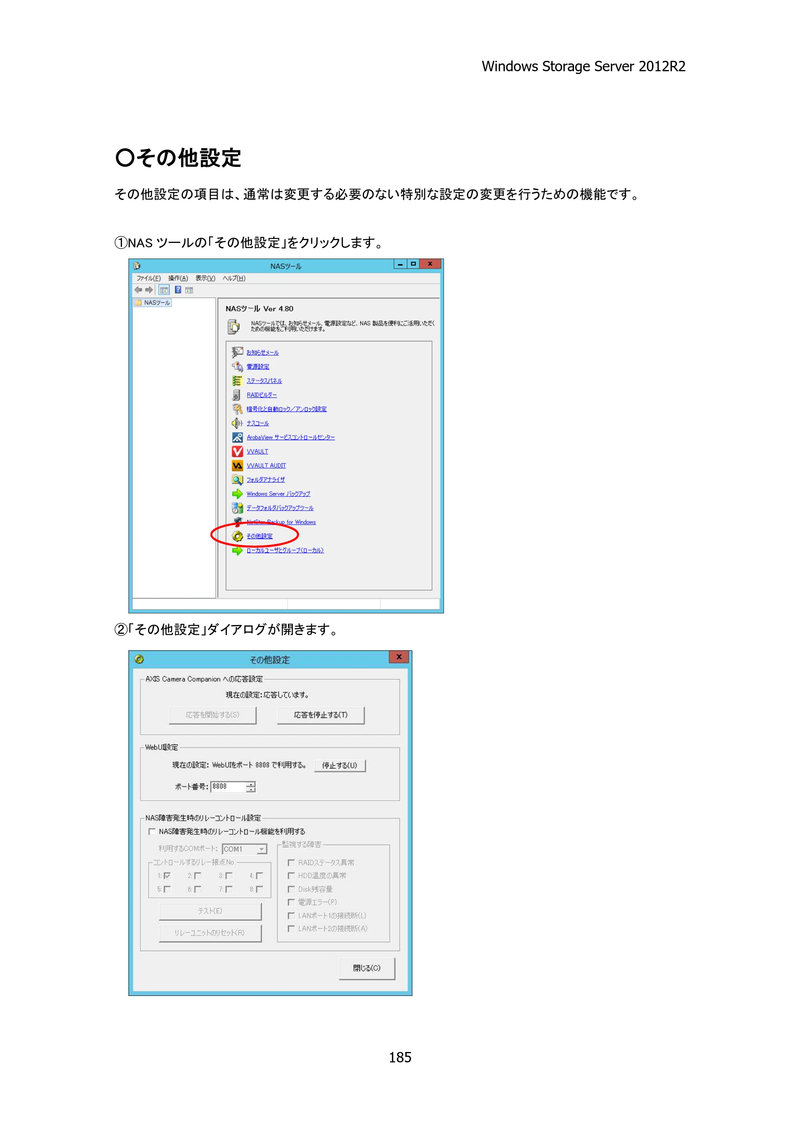Click the データフォルダバックアップツール icon

click(x=237, y=508)
